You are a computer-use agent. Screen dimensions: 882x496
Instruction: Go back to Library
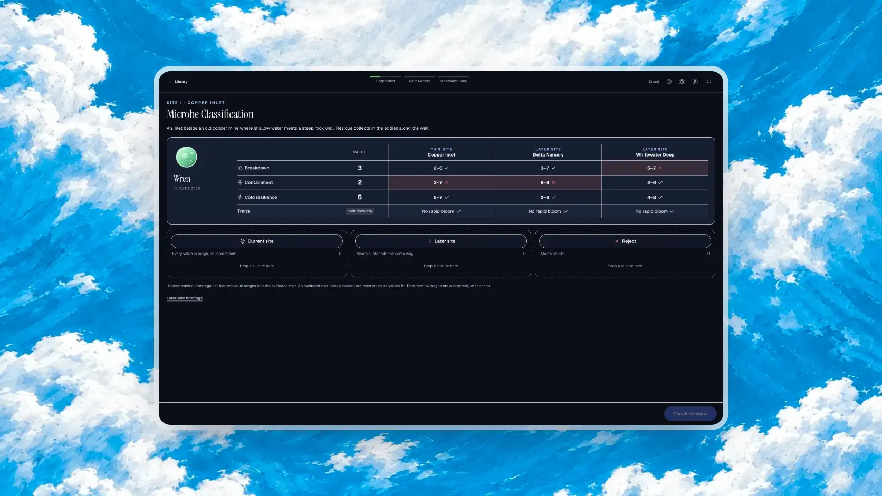point(178,82)
